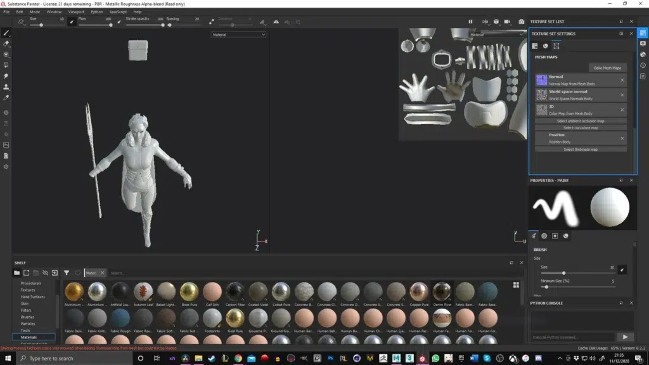Toggle pen pressure for Size

pos(72,22)
